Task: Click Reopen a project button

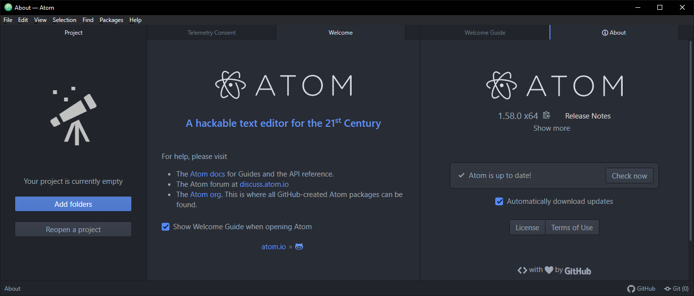Action: pyautogui.click(x=73, y=229)
